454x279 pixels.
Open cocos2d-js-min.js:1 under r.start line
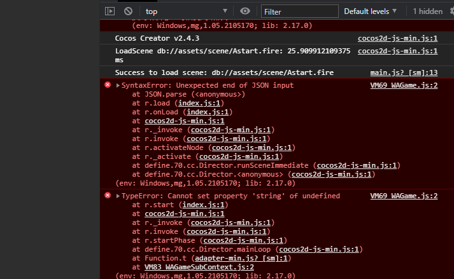tap(185, 214)
